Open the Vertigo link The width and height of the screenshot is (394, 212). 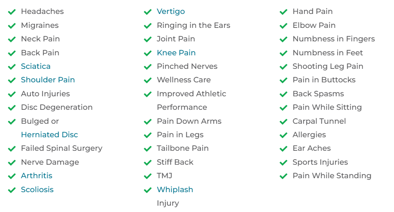[x=171, y=11]
